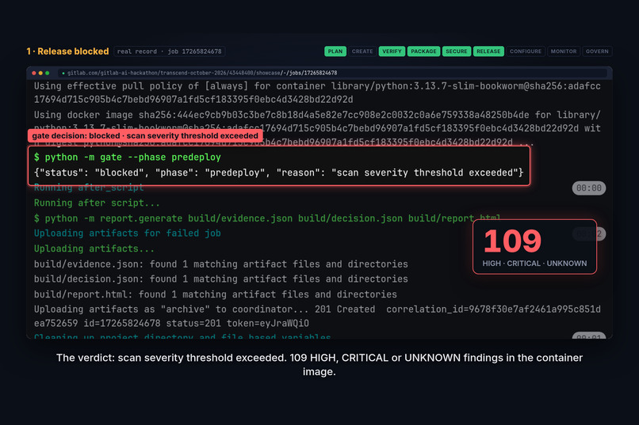Click the 'build/evidence.json: found 1 matching' line

point(221,264)
